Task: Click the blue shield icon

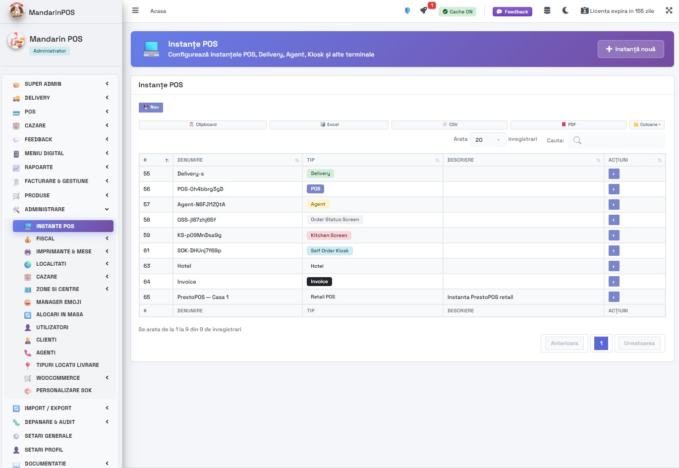Action: tap(407, 10)
